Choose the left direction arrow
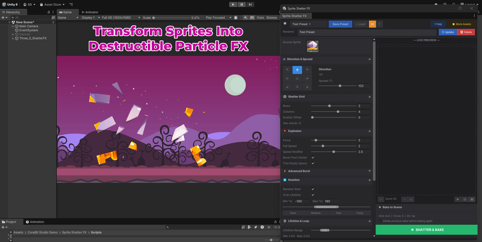The image size is (482, 242). (x=288, y=79)
